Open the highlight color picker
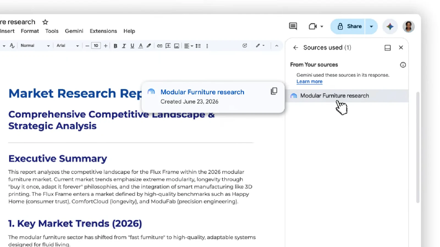 [x=149, y=46]
